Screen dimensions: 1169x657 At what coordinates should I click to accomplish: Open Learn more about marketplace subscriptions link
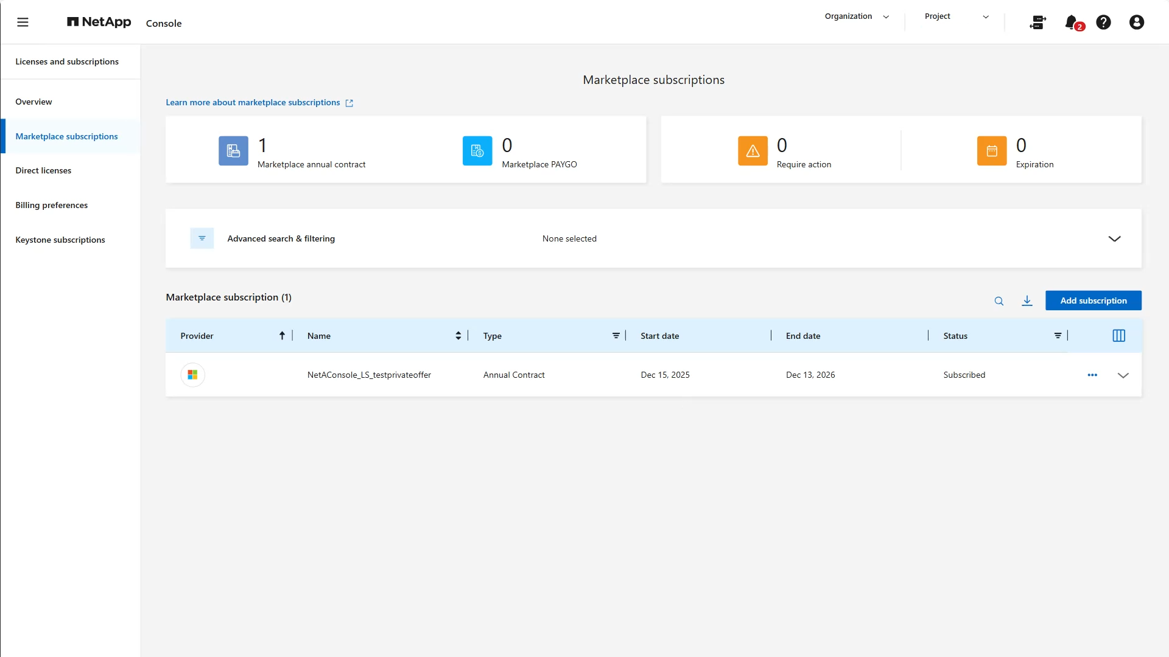(x=253, y=103)
